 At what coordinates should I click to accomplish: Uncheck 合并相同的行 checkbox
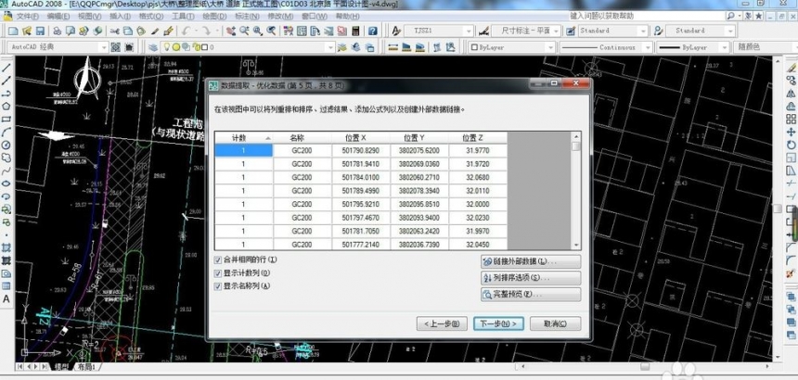[218, 260]
